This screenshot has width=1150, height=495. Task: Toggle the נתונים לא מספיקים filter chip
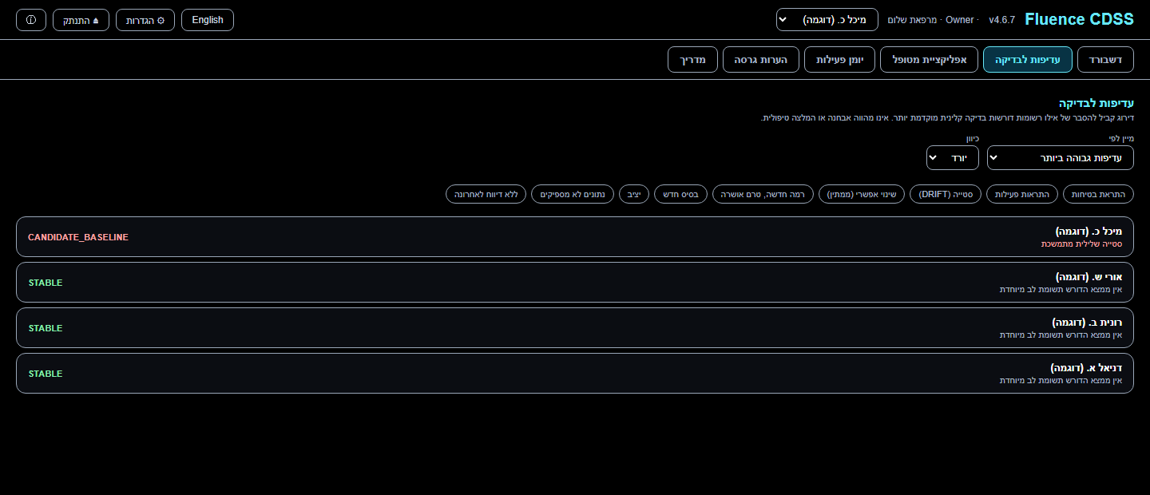[x=572, y=194]
